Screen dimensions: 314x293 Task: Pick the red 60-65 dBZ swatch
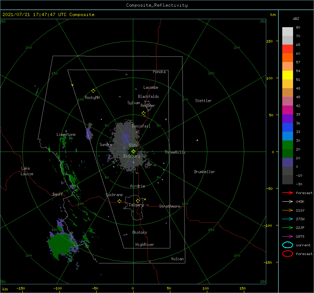tap(287, 49)
